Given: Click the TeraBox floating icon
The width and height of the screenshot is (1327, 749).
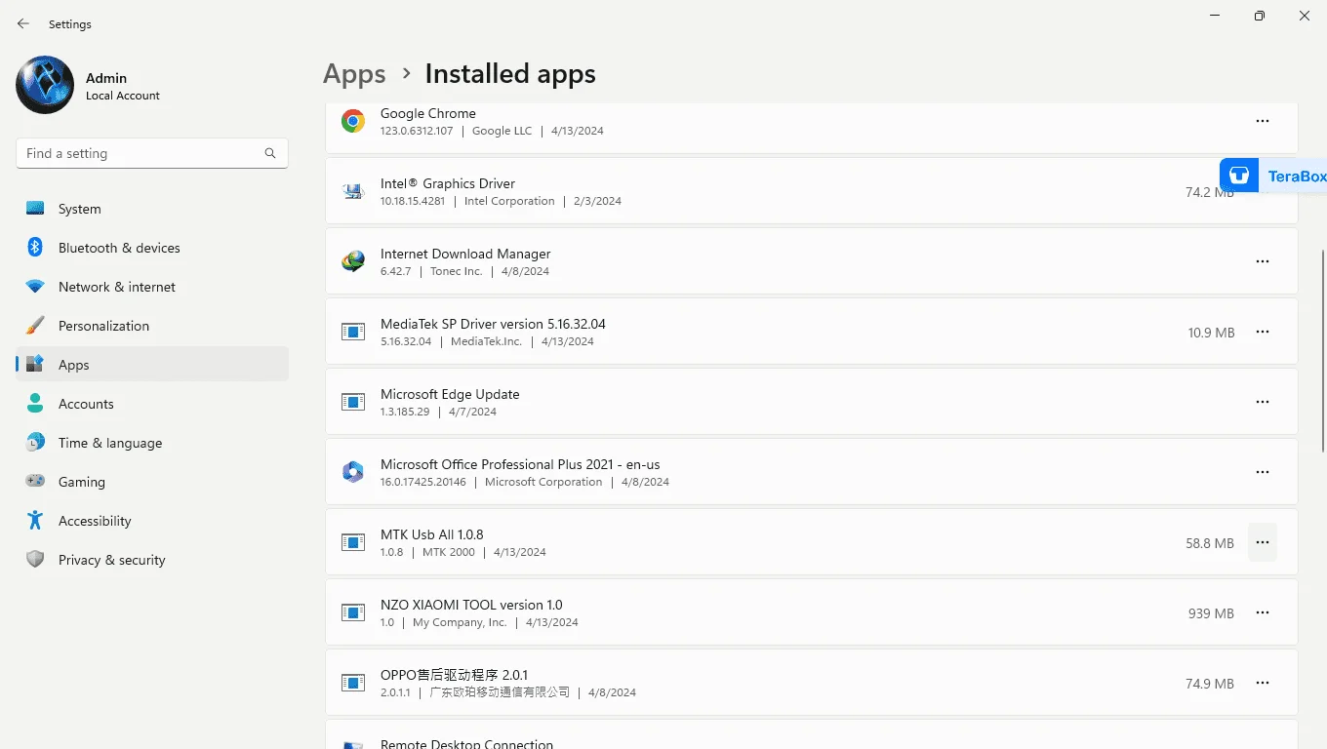Looking at the screenshot, I should [x=1239, y=176].
